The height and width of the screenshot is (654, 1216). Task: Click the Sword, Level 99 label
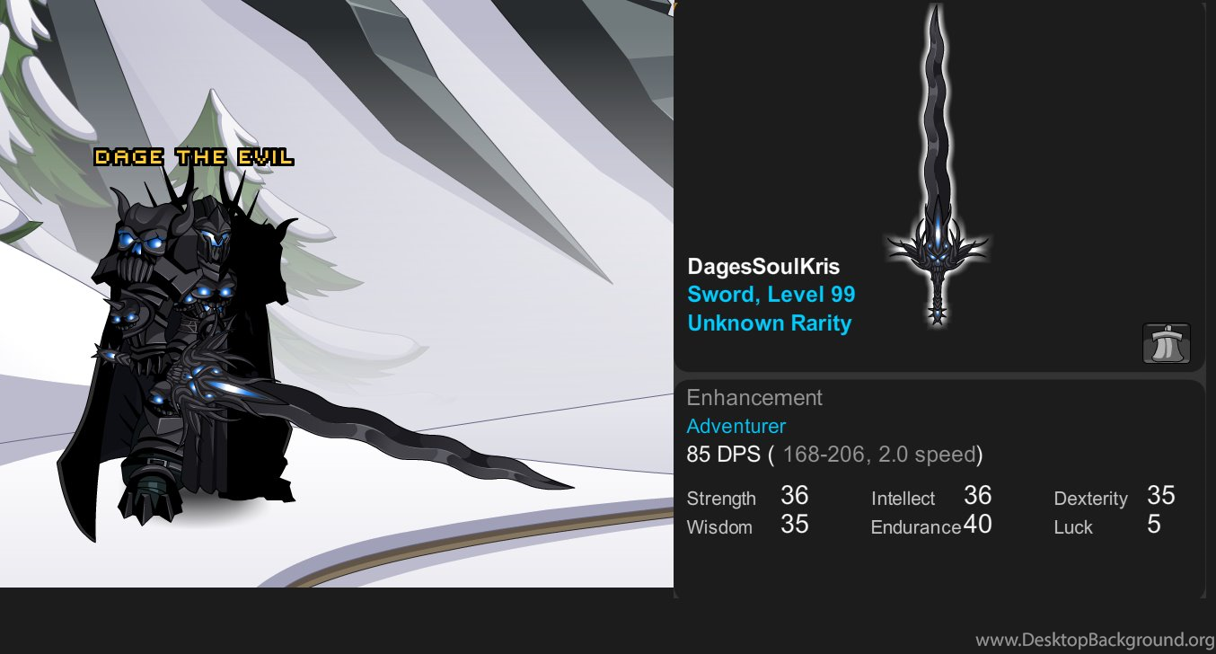(x=771, y=294)
